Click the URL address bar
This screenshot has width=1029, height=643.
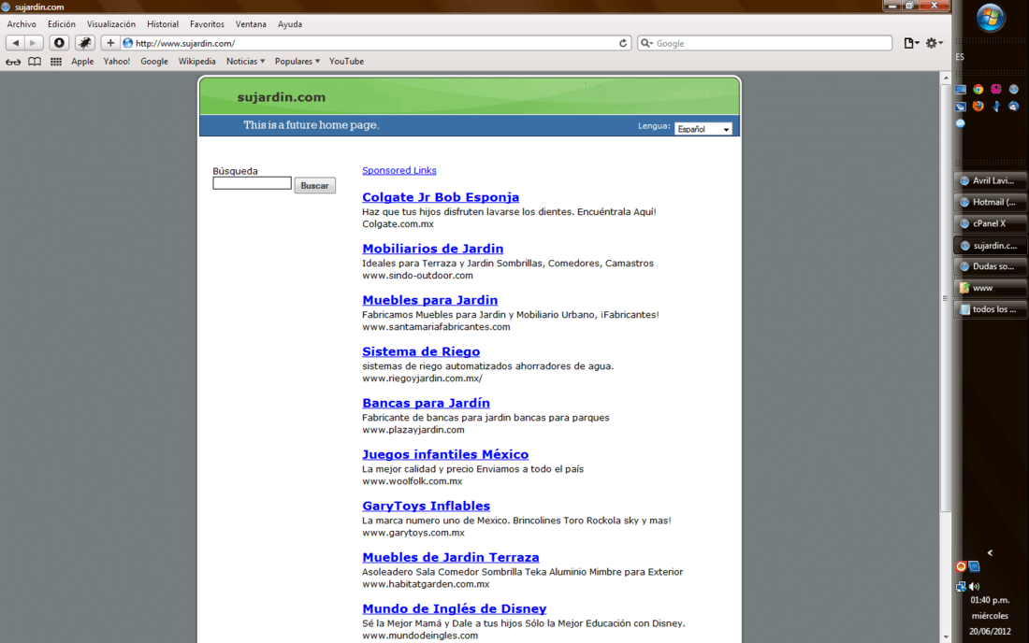(375, 43)
